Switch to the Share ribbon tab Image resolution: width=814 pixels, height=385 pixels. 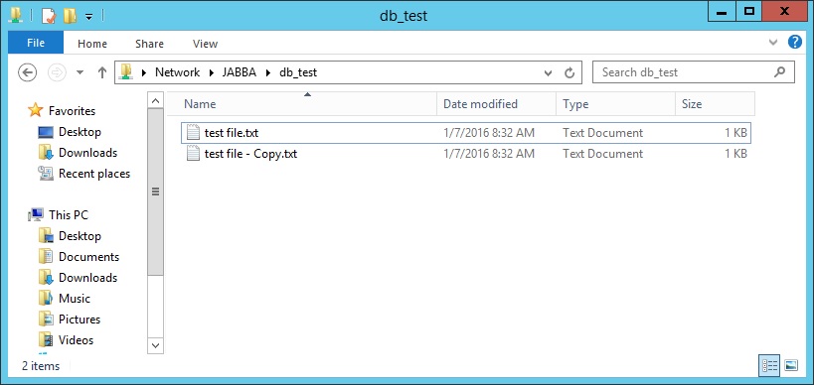coord(149,44)
